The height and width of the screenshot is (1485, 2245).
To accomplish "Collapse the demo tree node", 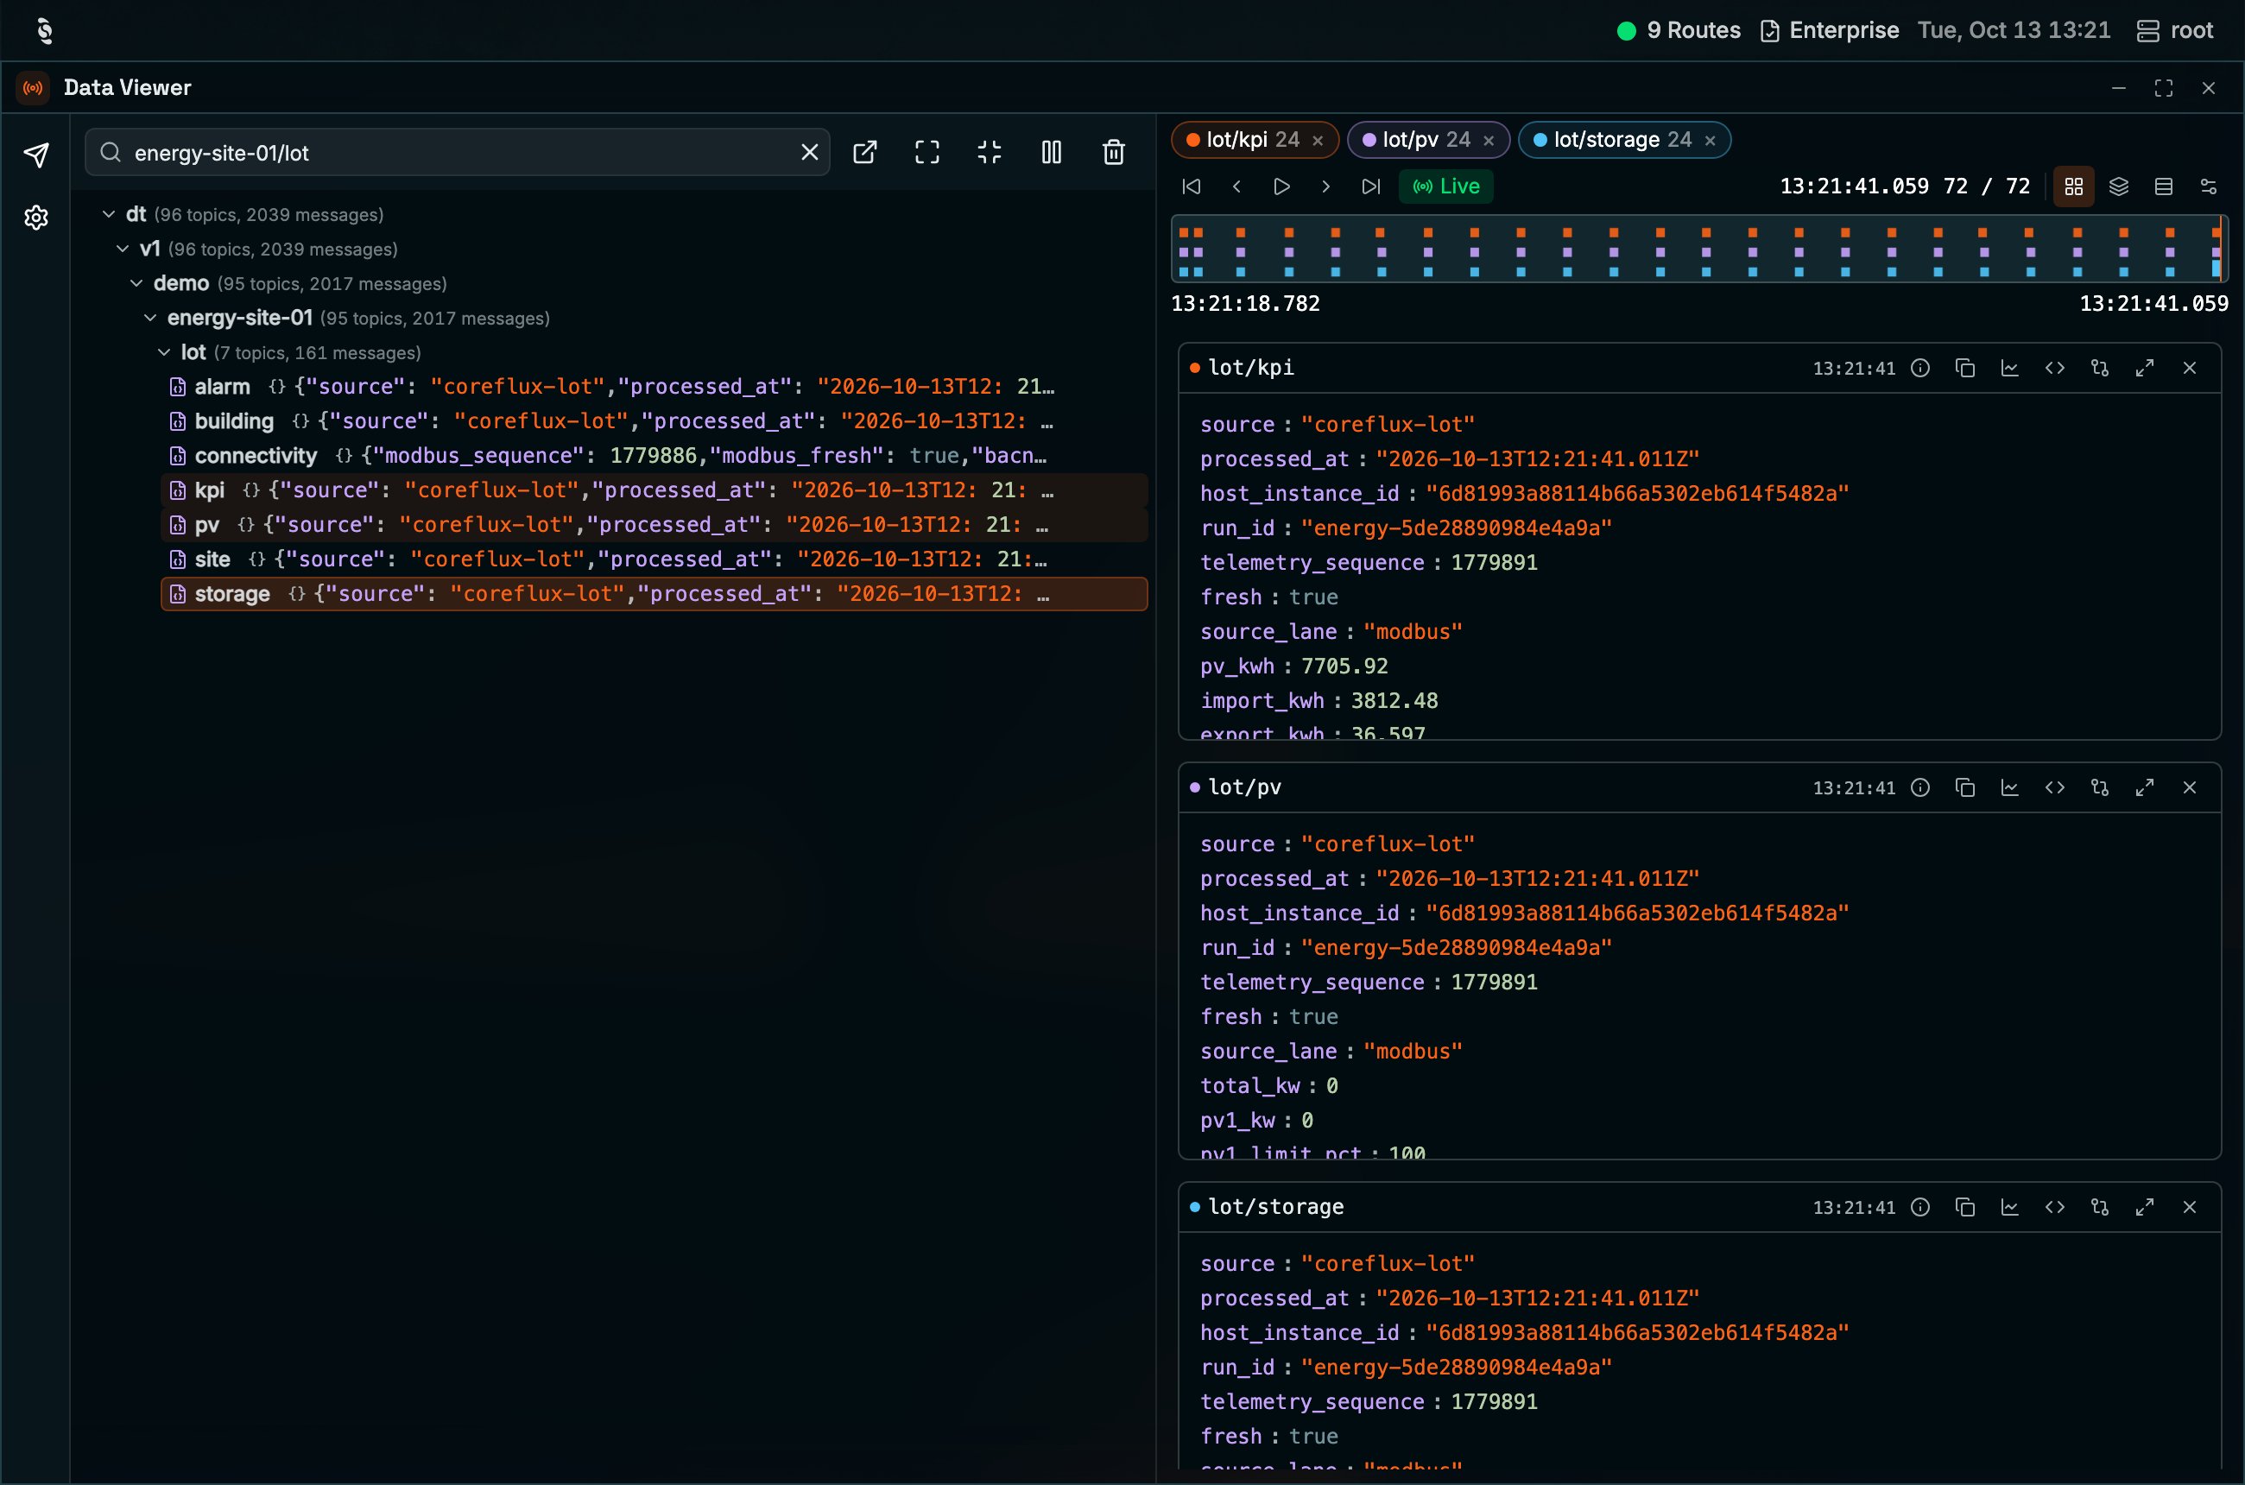I will 136,283.
